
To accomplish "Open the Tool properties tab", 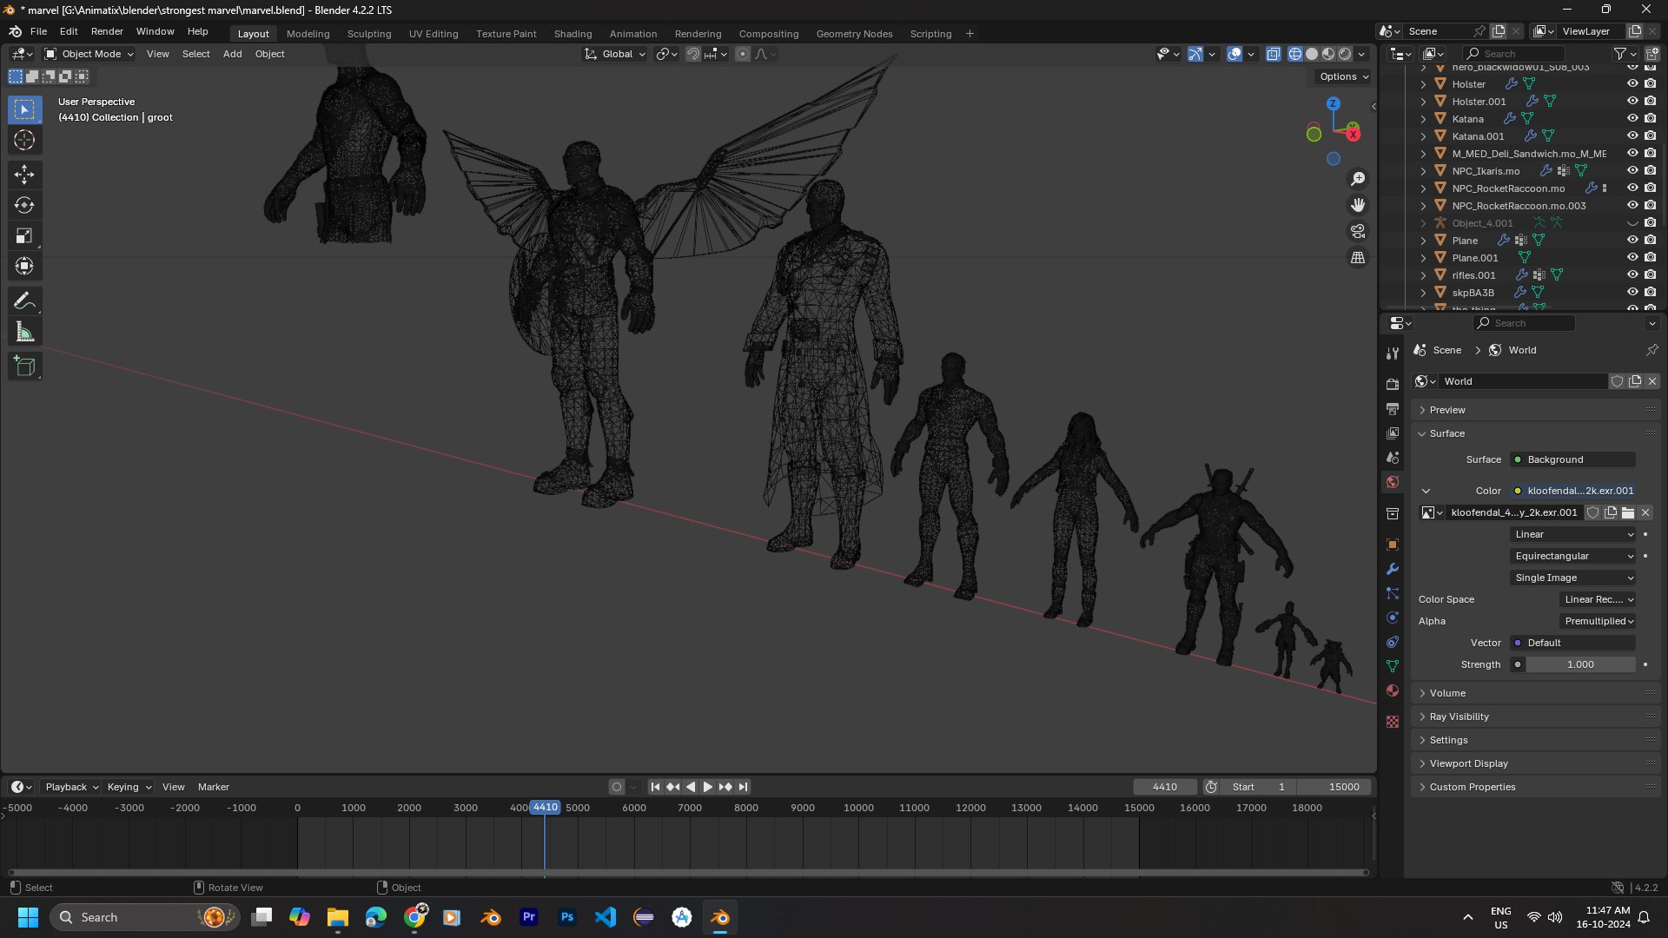I will tap(1393, 353).
